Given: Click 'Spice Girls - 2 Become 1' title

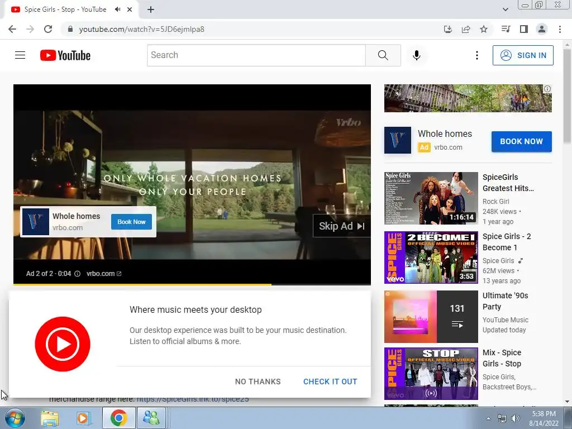Looking at the screenshot, I should click(507, 242).
